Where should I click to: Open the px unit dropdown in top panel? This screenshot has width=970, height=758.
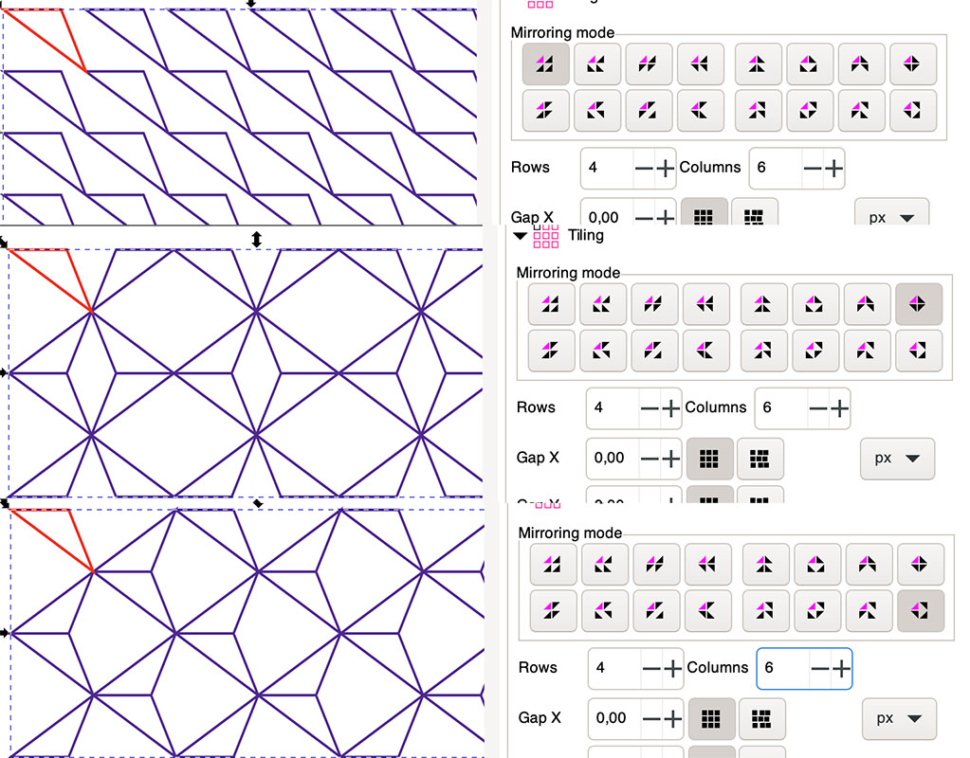point(891,212)
